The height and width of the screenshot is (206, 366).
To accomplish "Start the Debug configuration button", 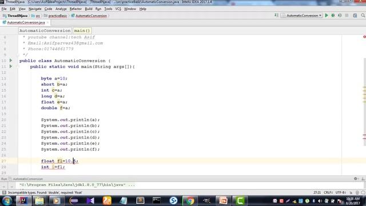I will tap(333, 15).
